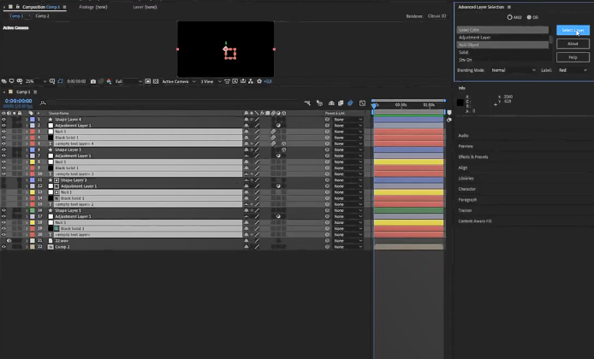
Task: Open the Label Red dropdown
Action: pyautogui.click(x=572, y=70)
